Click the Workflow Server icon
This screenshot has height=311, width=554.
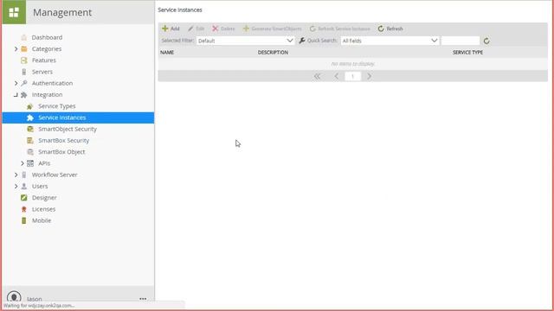[x=23, y=175]
